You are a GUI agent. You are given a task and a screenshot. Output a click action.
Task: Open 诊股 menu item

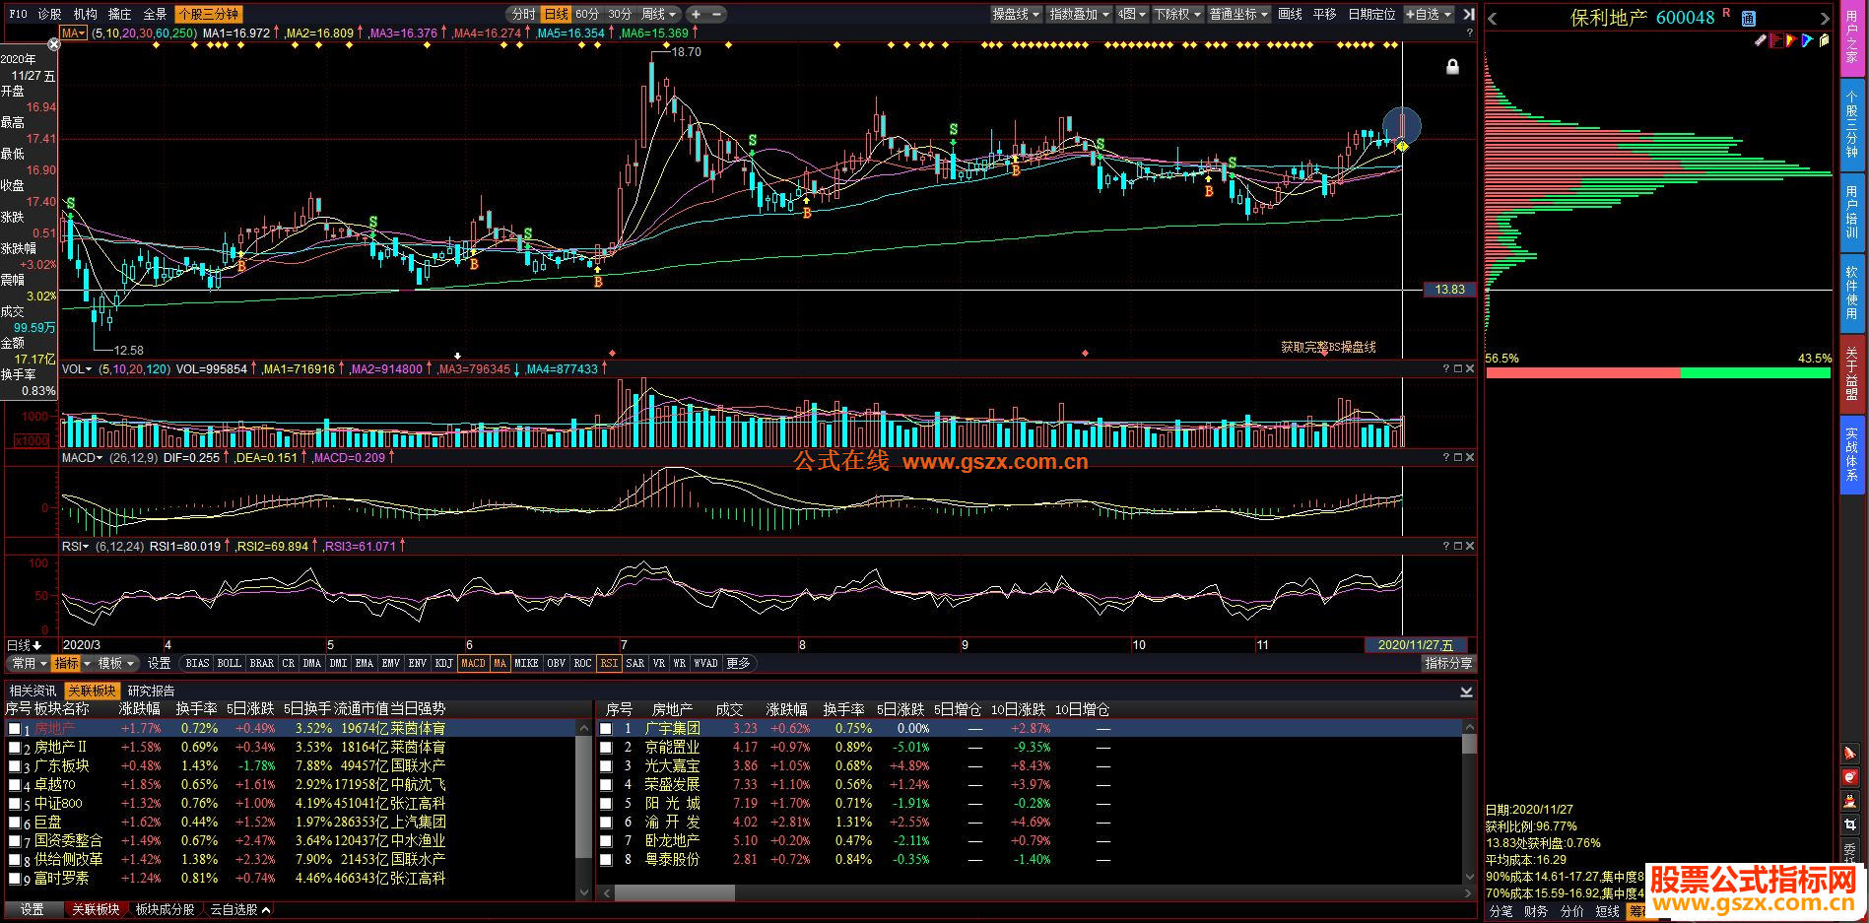(49, 14)
